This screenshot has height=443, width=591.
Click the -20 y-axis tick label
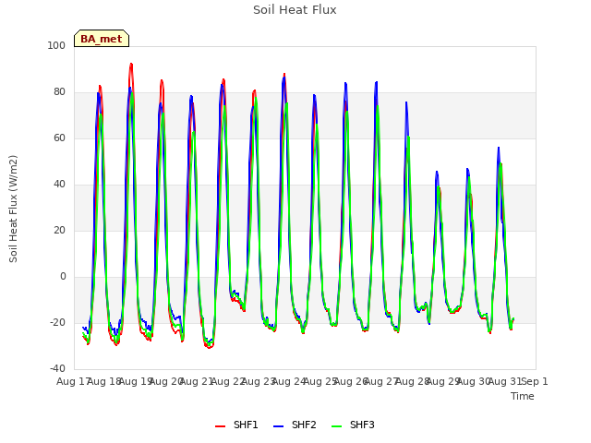coord(57,322)
